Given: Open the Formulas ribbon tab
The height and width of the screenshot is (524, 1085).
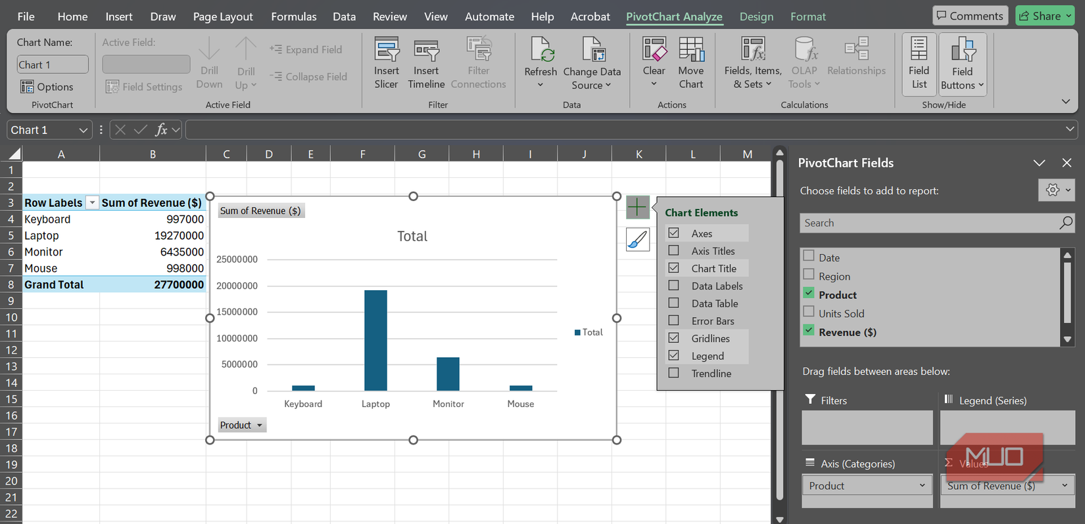Looking at the screenshot, I should (293, 16).
